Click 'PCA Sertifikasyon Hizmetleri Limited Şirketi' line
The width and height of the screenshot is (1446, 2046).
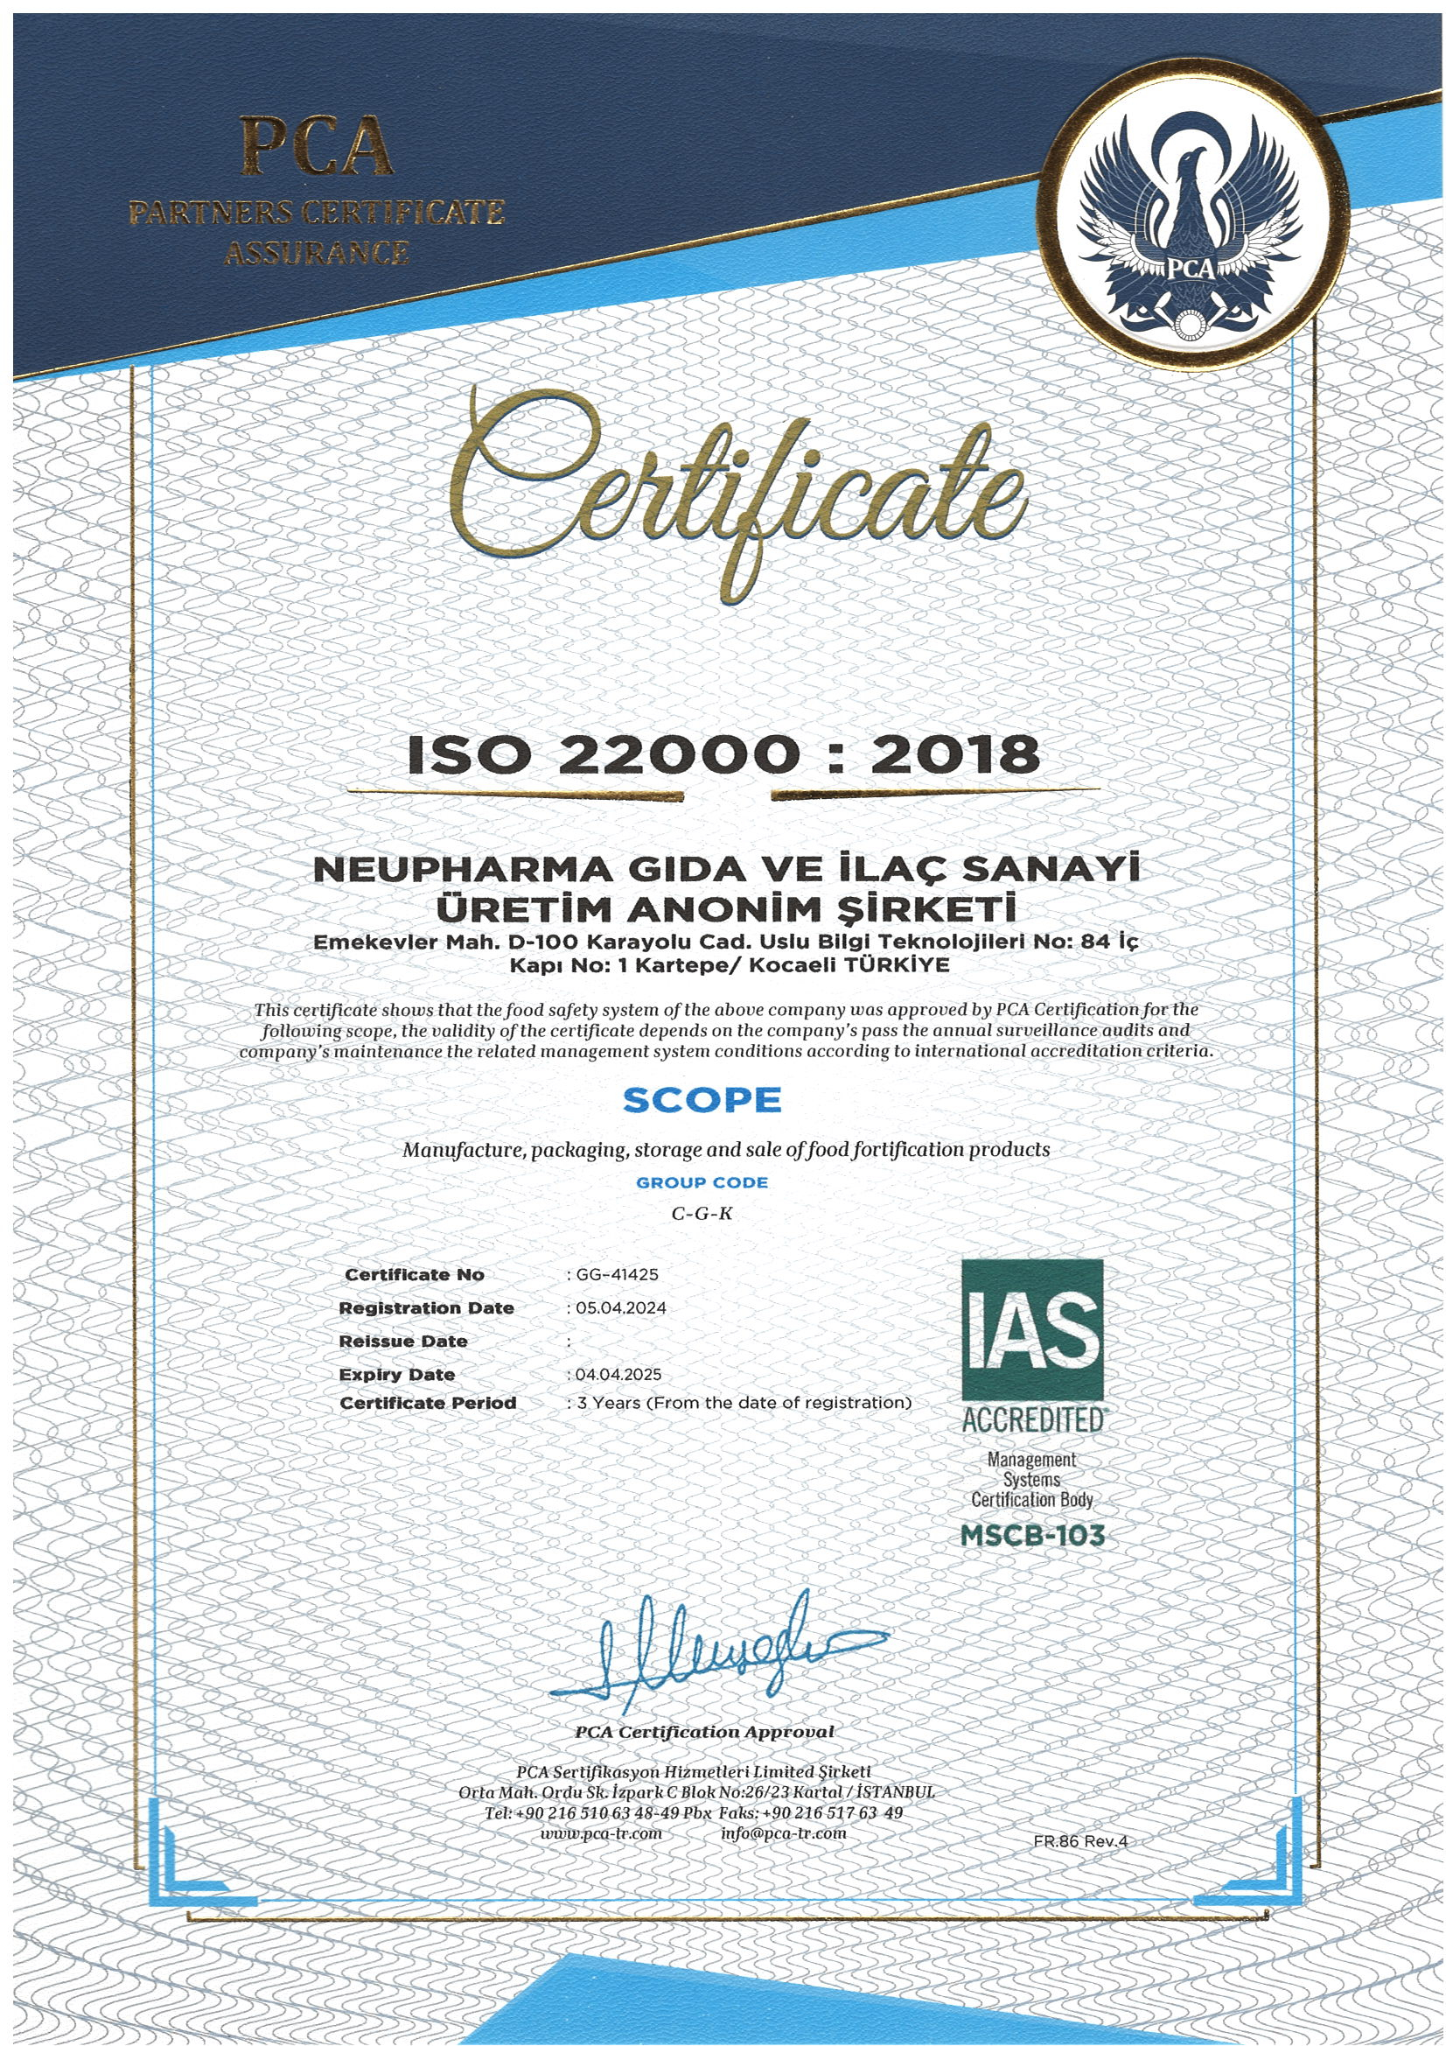[x=692, y=1772]
